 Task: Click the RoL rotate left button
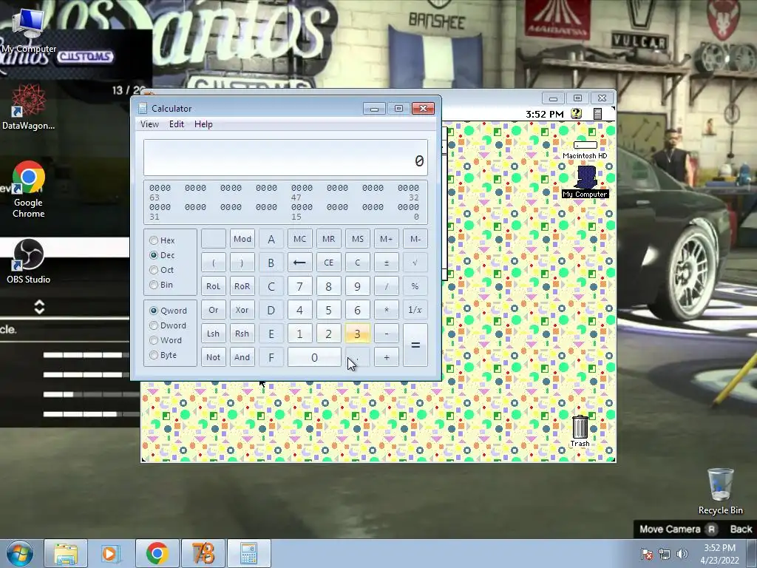[213, 286]
